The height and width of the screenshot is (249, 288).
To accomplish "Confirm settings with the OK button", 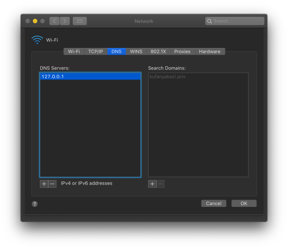I will coord(244,203).
